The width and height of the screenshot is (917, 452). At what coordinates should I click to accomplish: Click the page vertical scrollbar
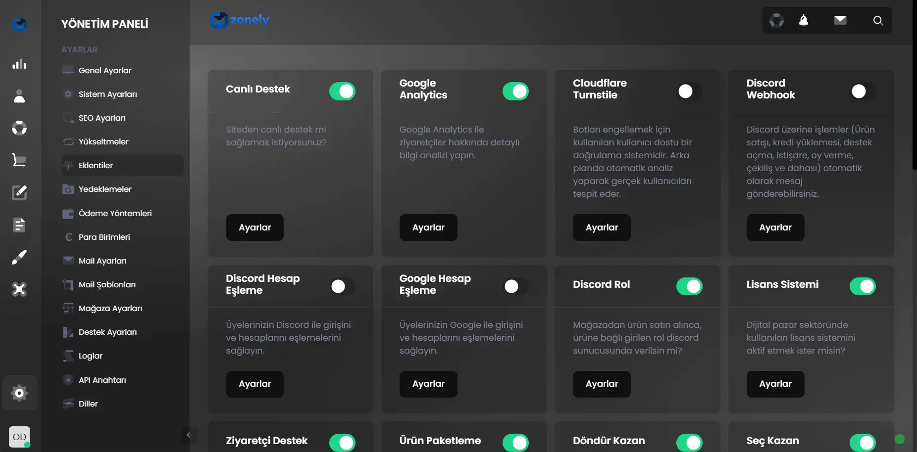coord(915,85)
